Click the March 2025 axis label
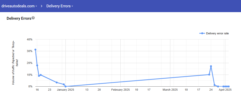The height and width of the screenshot is (101, 241). [x=170, y=90]
